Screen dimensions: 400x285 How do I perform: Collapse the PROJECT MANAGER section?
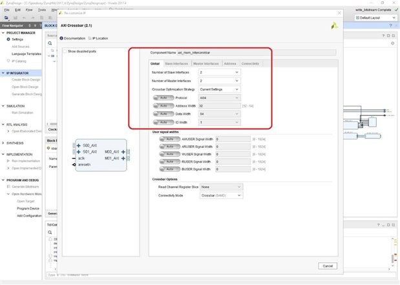click(x=3, y=33)
